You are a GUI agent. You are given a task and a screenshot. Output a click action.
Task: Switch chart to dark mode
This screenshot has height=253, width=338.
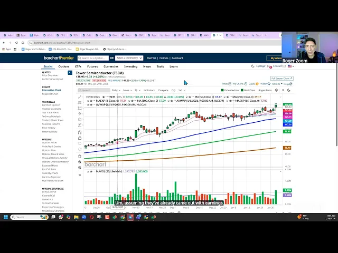[289, 90]
